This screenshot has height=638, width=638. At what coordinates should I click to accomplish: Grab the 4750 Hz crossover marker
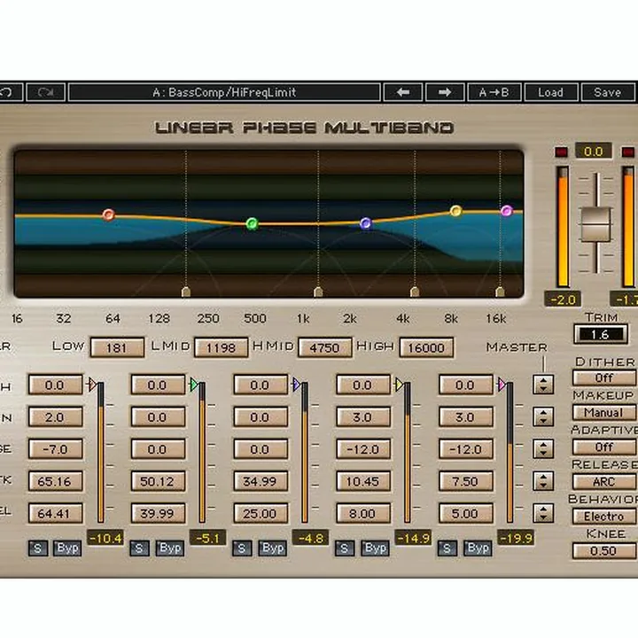tap(415, 292)
